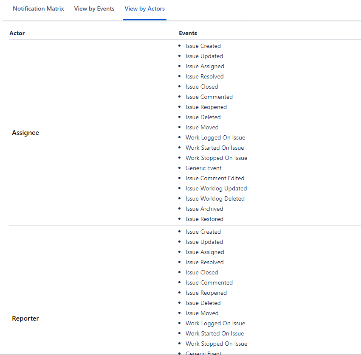361x355 pixels.
Task: Click Issue Restored under Assignee
Action: coord(204,219)
